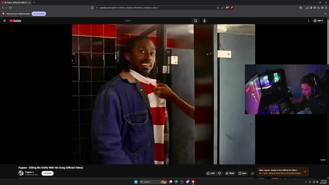Open the YouTube hamburger guide menu
This screenshot has height=185, width=329.
pos(5,21)
